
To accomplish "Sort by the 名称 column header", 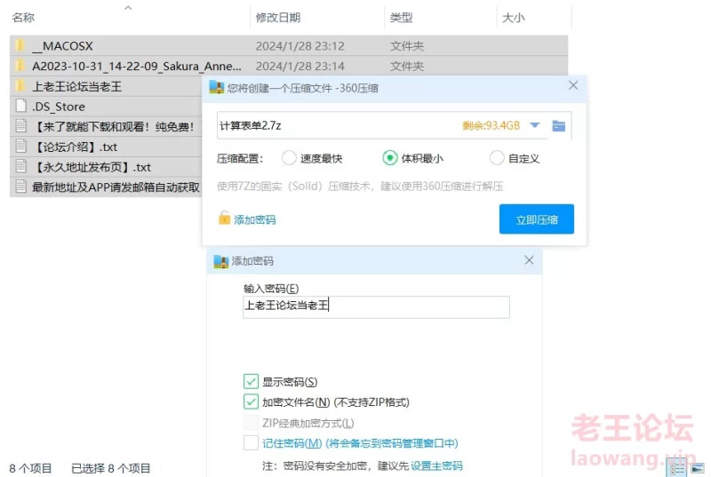I will coord(24,18).
